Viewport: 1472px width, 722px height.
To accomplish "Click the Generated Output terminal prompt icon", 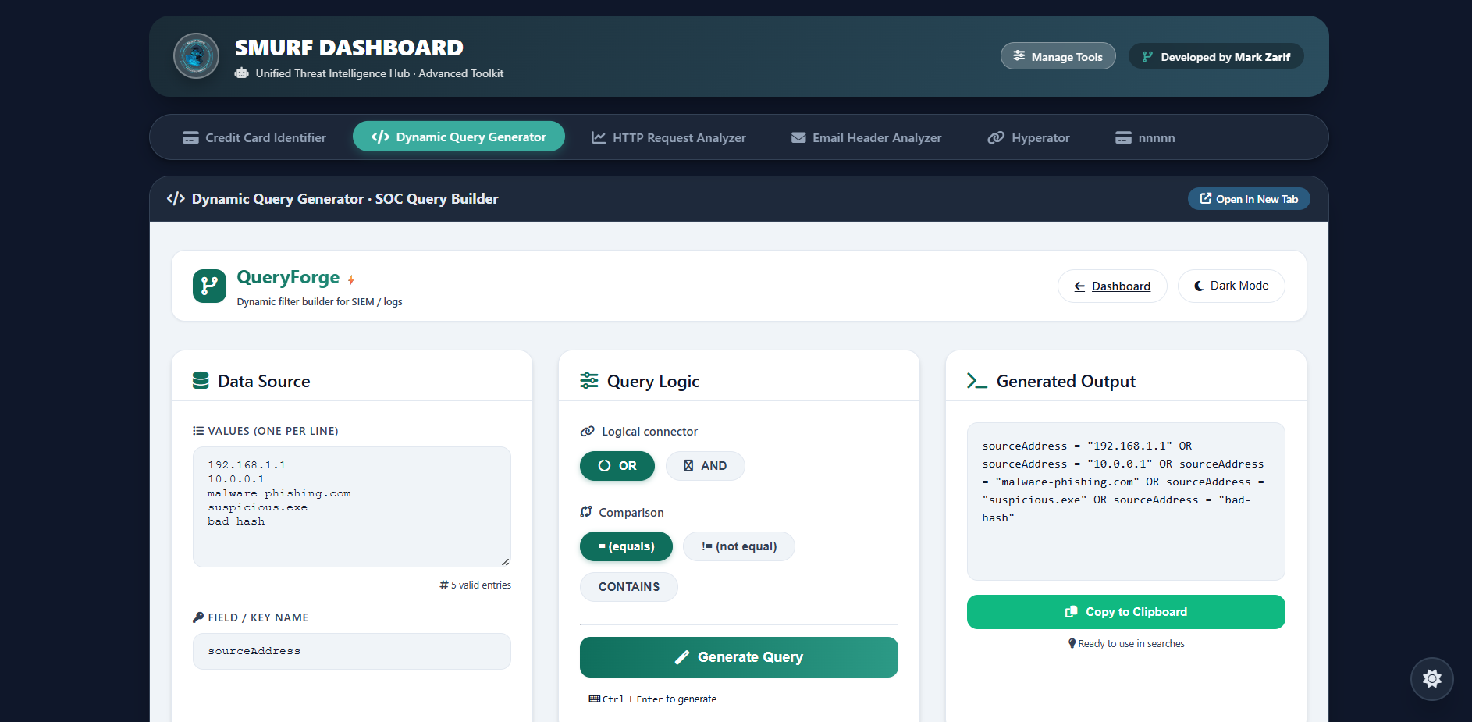I will coord(977,381).
